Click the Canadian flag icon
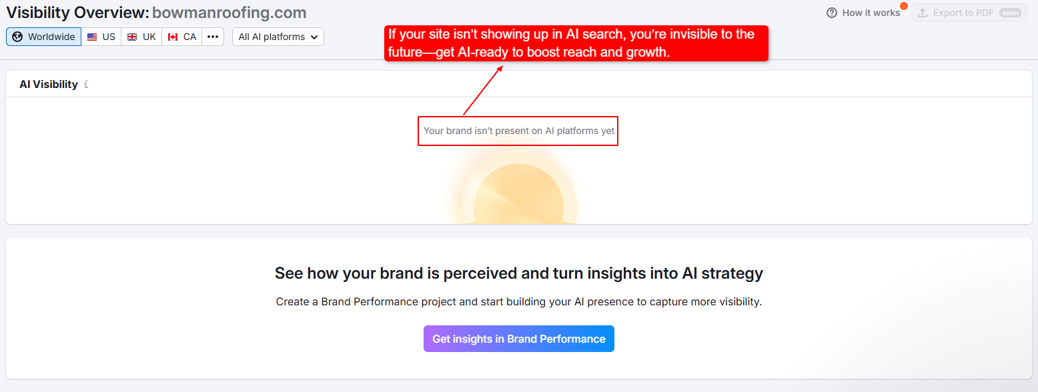The image size is (1038, 392). click(173, 37)
